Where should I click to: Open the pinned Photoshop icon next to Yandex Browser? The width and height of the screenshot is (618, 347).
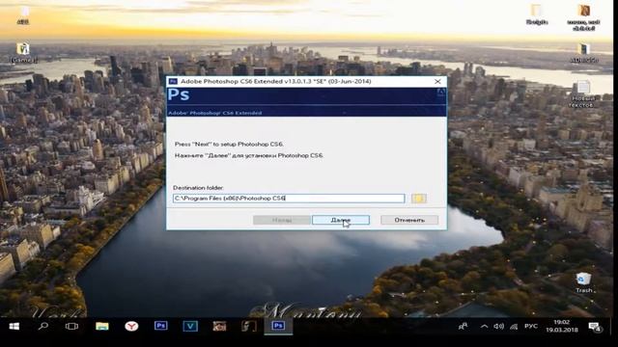161,326
